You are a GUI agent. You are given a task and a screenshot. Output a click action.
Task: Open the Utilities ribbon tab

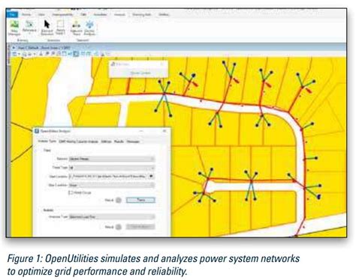point(164,14)
